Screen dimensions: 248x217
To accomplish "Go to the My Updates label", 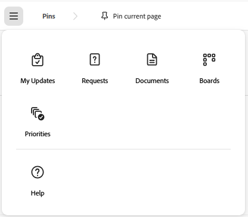I will point(38,81).
